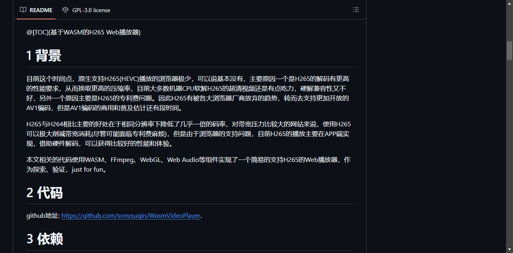Click the page scrollbar down arrow
The image size is (513, 253).
click(510, 249)
